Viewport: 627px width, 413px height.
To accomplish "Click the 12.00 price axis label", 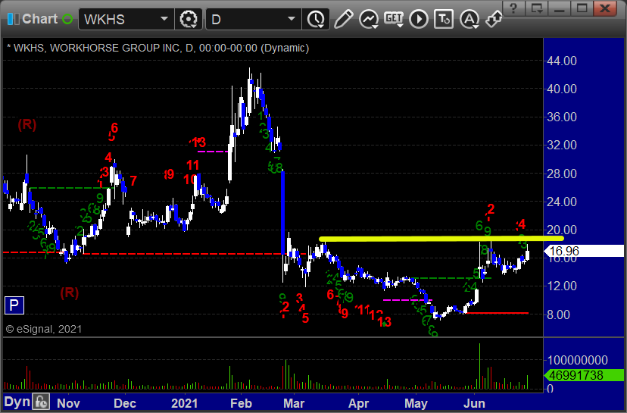I will (562, 286).
